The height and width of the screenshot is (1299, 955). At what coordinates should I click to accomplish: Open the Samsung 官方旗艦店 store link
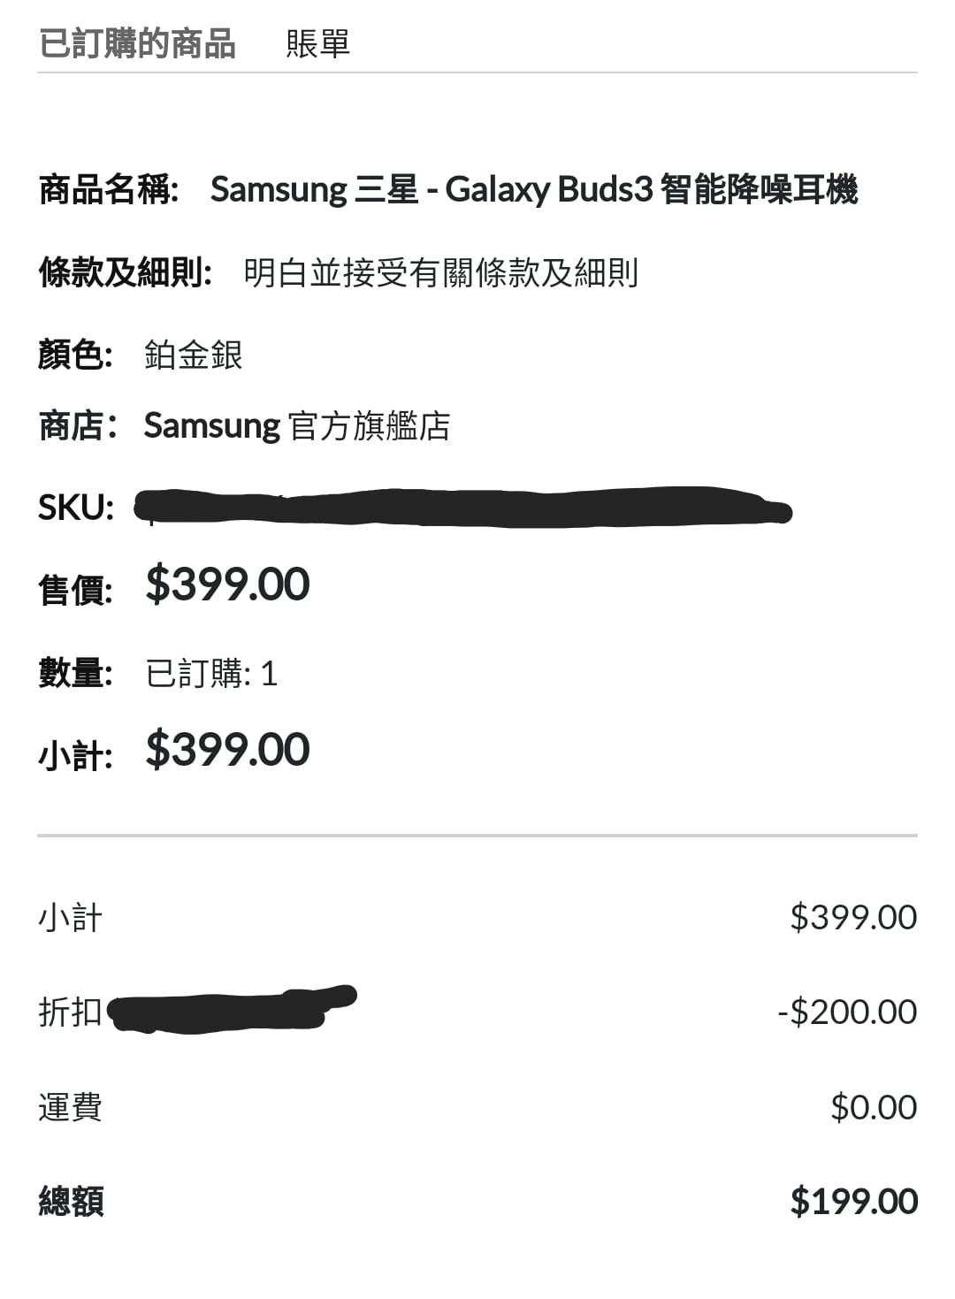pyautogui.click(x=297, y=425)
